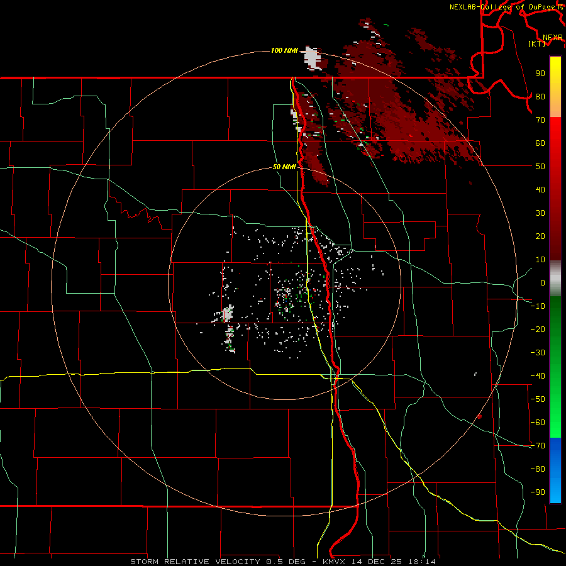Click the -10 scale value
566x566 pixels.
point(538,306)
